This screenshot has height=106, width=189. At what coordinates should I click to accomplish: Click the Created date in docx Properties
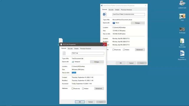[121, 39]
